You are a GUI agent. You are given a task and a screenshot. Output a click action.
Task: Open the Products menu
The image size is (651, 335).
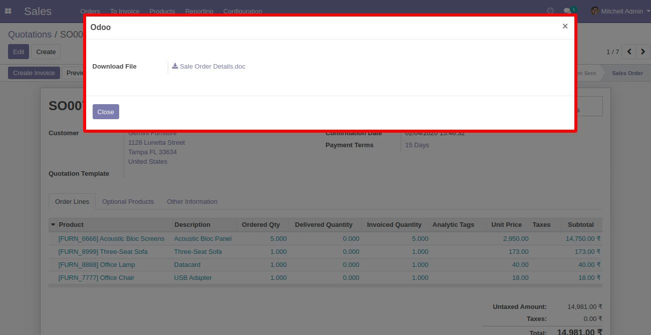[x=162, y=11]
